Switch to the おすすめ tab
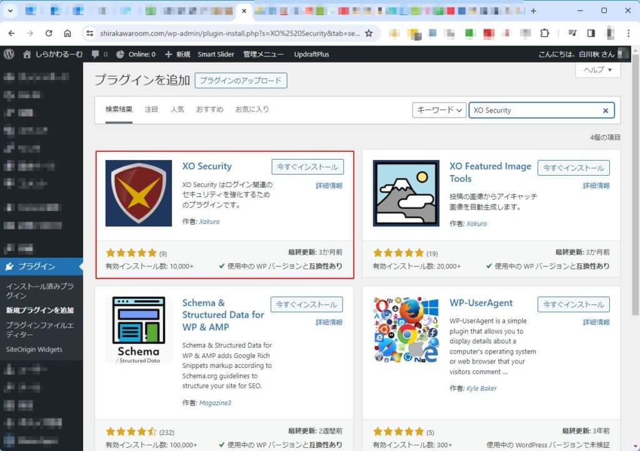 [209, 109]
